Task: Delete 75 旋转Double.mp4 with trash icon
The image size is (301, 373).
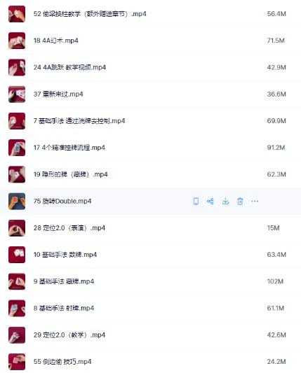Action: click(240, 202)
